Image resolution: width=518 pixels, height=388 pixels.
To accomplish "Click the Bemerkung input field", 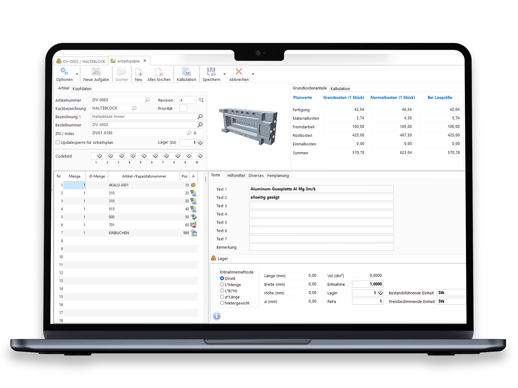I will pos(321,247).
